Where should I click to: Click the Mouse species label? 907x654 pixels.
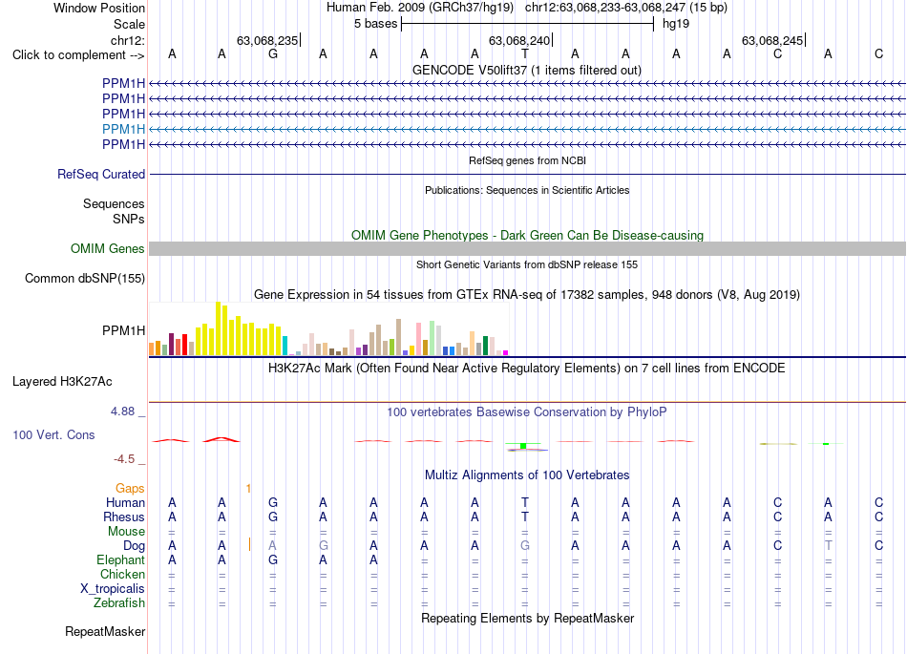pyautogui.click(x=127, y=532)
